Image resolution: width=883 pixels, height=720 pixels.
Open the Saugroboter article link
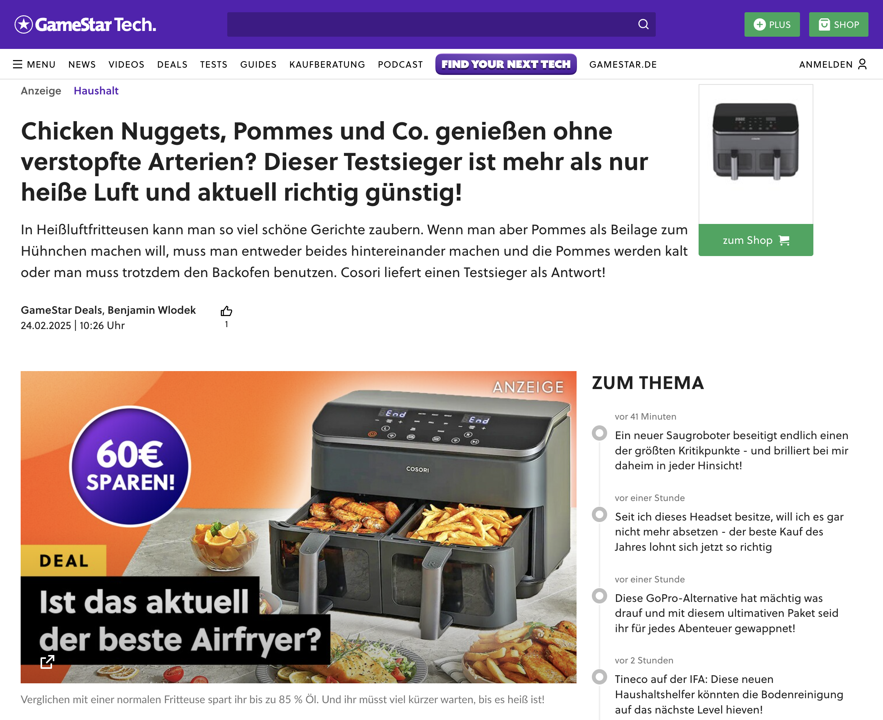(x=731, y=451)
